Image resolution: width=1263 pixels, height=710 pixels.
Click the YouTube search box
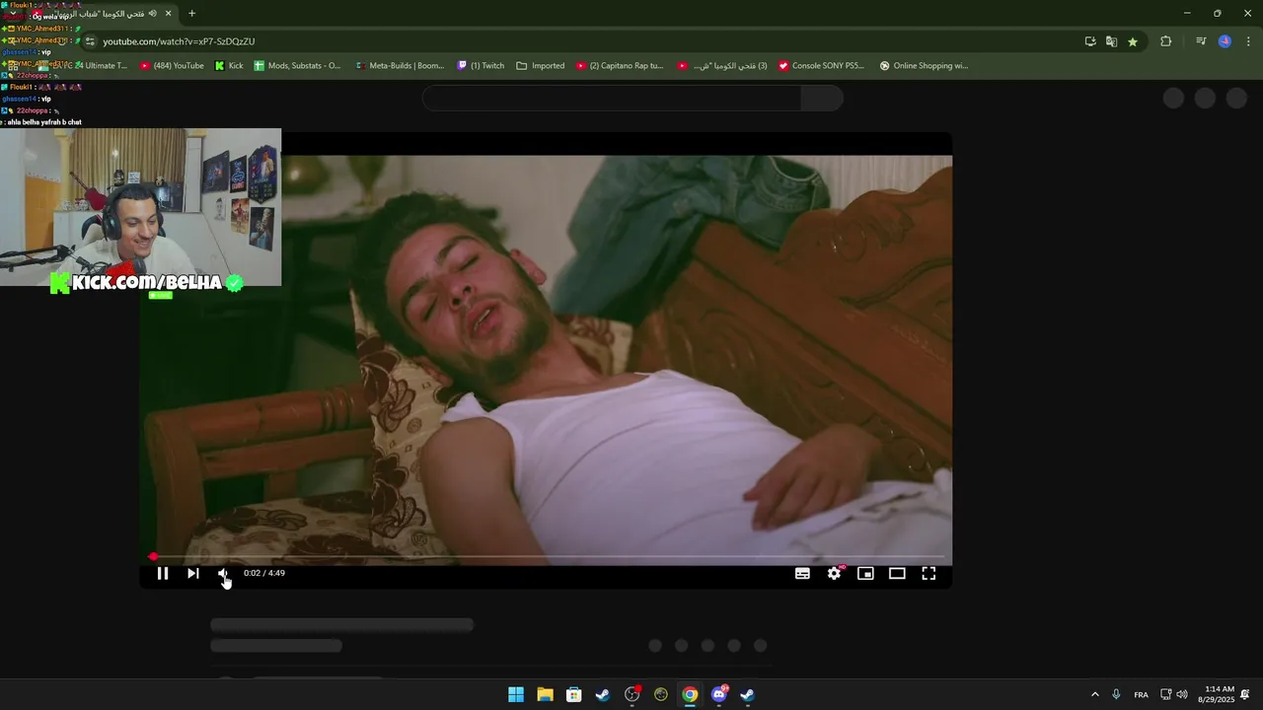point(612,98)
